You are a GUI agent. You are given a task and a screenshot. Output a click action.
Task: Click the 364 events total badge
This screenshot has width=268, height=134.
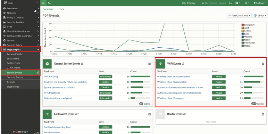point(254,104)
